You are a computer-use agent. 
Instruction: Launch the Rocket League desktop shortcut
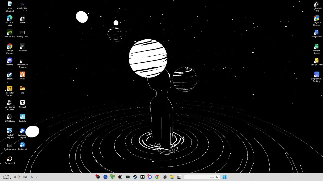point(10,133)
